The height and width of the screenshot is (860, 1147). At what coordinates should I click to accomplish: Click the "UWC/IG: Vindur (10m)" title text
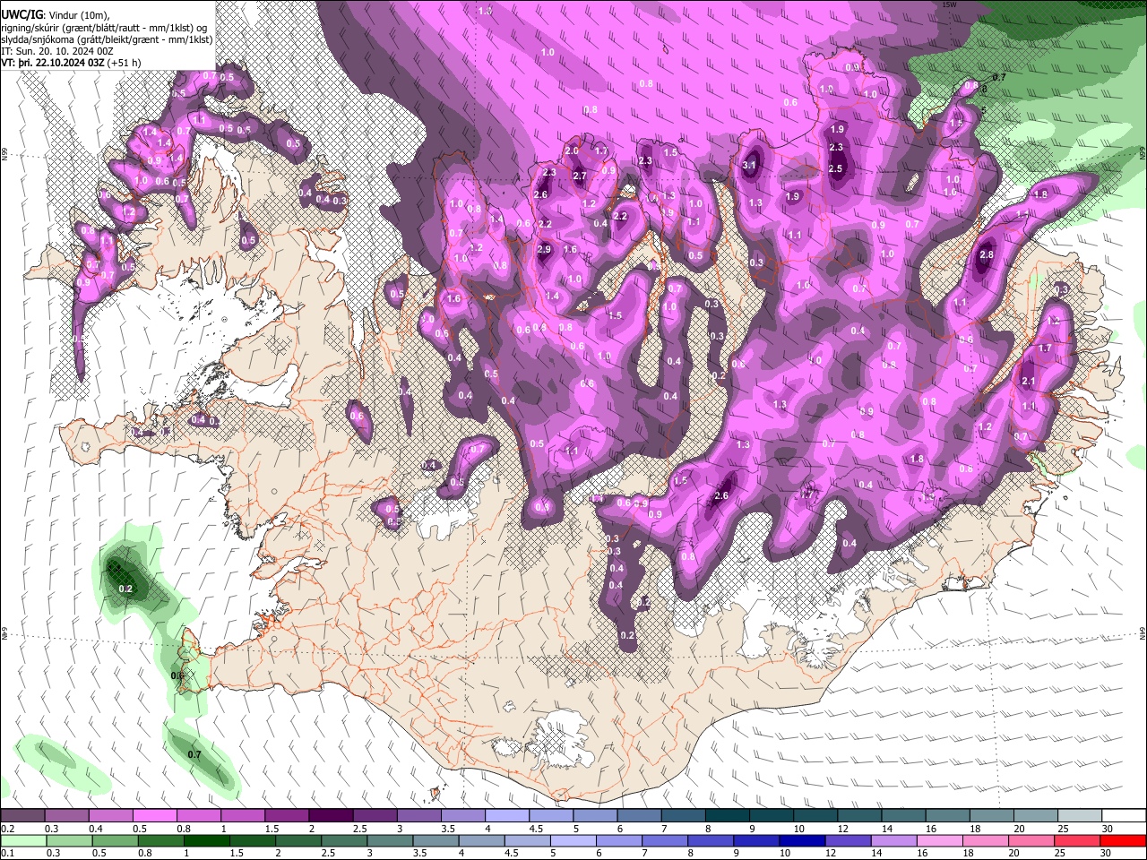point(54,14)
